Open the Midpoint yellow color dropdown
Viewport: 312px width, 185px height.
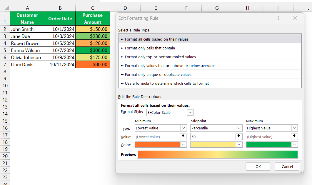tap(239, 145)
